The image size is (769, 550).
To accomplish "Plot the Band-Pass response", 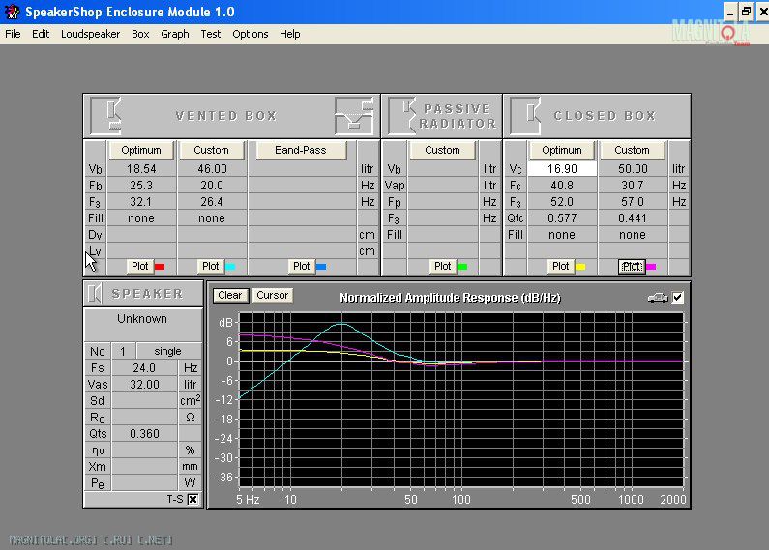I will pyautogui.click(x=301, y=266).
